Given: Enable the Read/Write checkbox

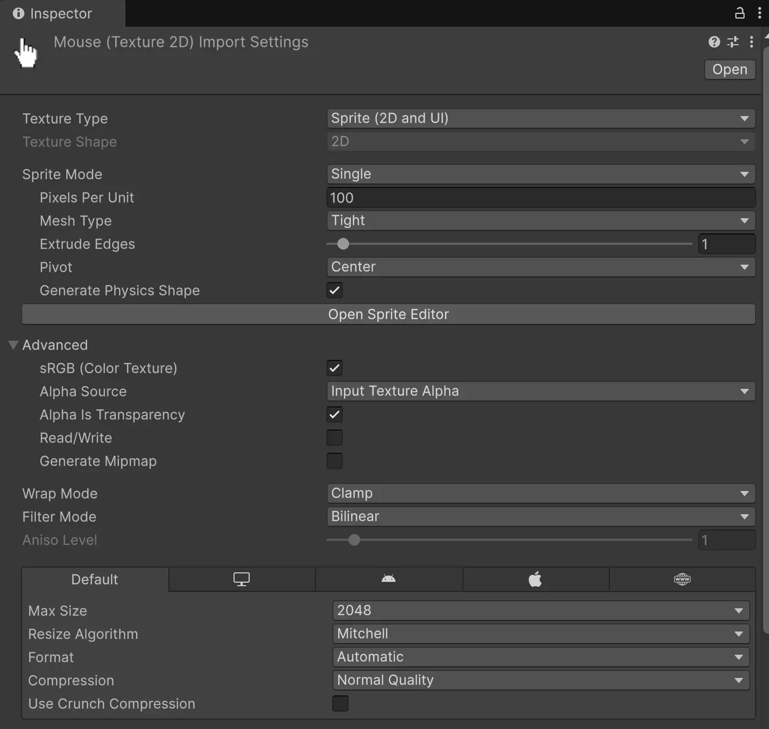Looking at the screenshot, I should (335, 438).
